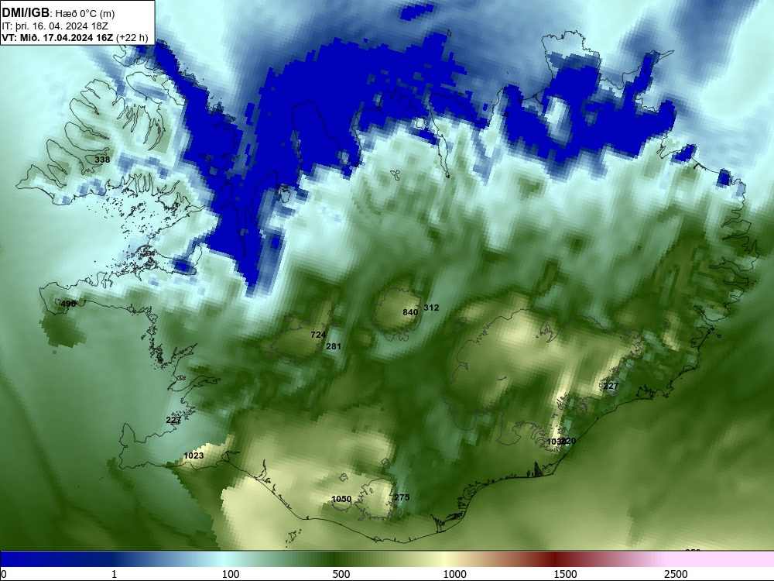Viewport: 774px width, 581px height.
Task: Click the 1000 label on the color scale
Action: click(x=454, y=574)
